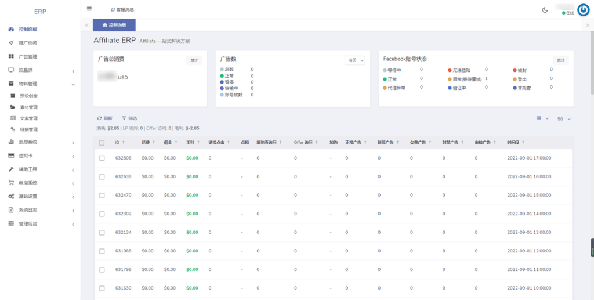Check the select-all checkbox in the table header

point(102,143)
